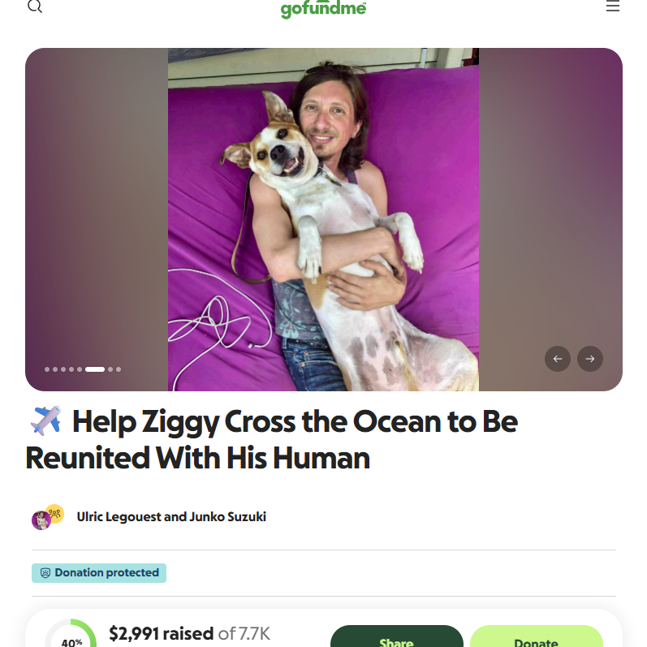The height and width of the screenshot is (647, 647).
Task: Click the yellow team members badge icon
Action: 55,514
